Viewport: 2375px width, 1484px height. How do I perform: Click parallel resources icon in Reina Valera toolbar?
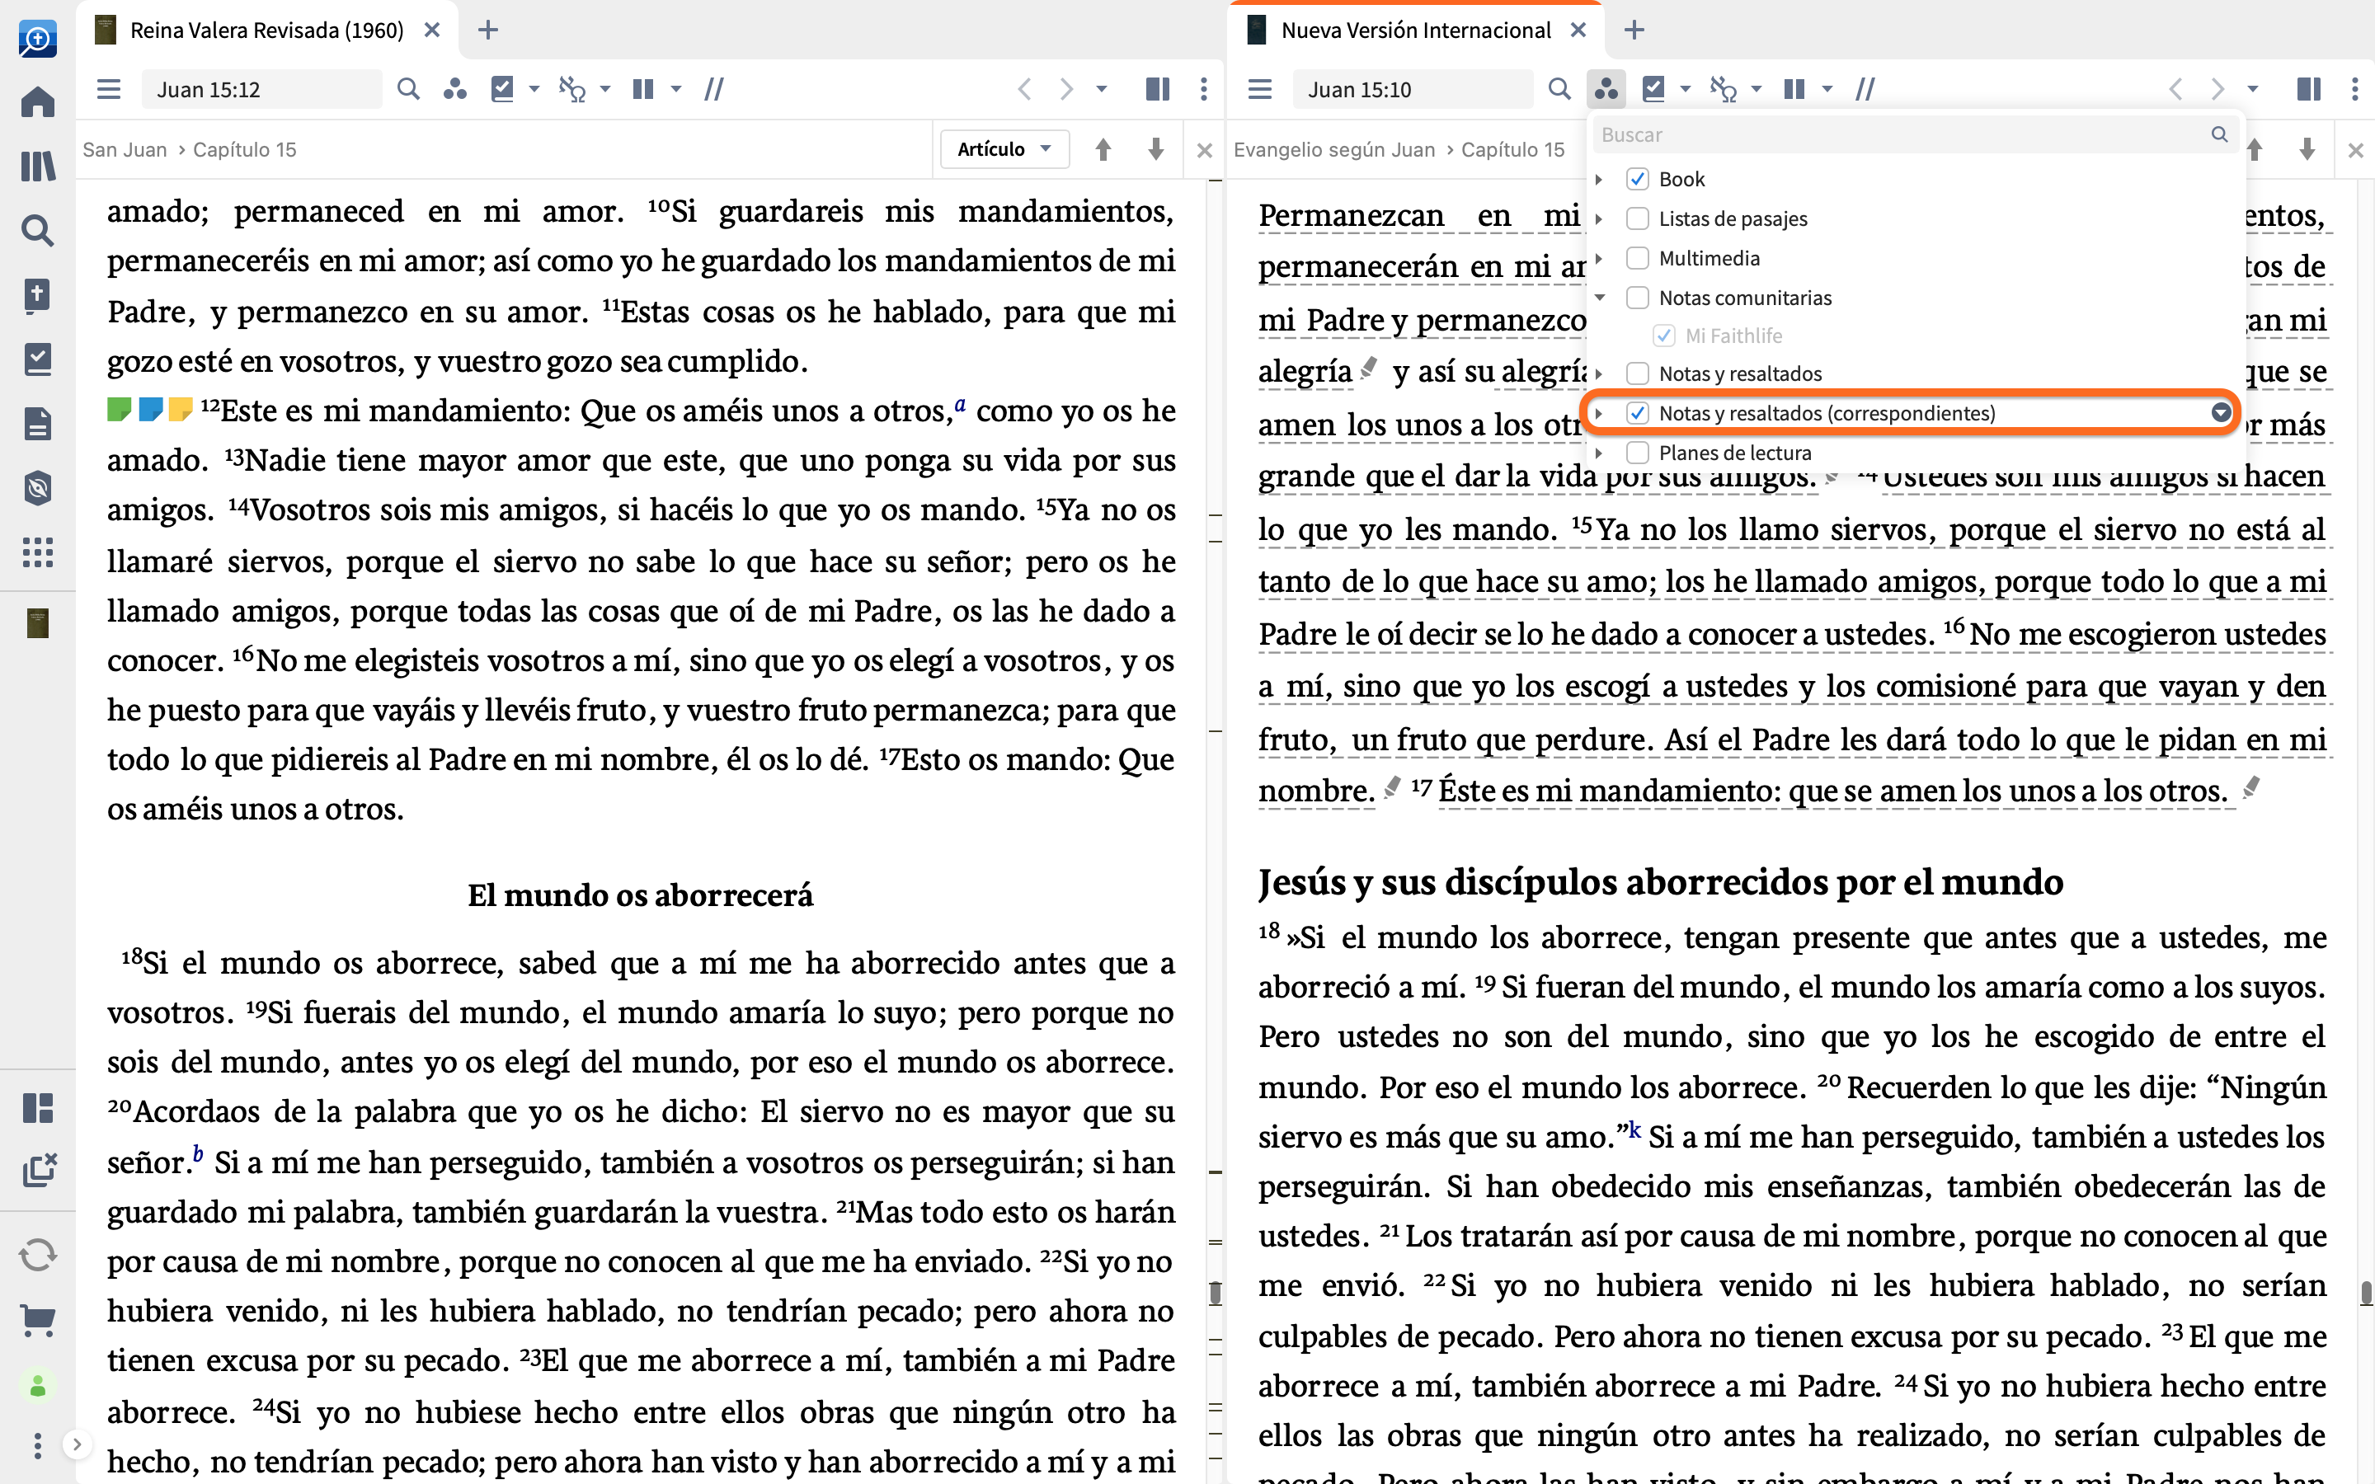(x=714, y=89)
